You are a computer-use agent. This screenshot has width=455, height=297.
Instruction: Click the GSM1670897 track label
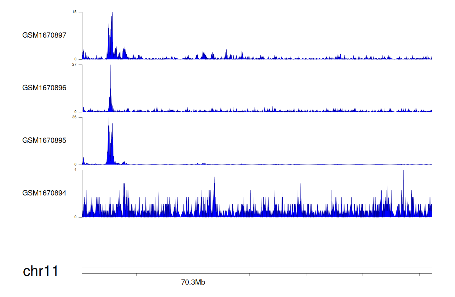(44, 35)
